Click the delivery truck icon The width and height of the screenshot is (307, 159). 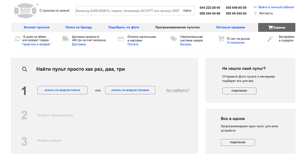pos(66,39)
